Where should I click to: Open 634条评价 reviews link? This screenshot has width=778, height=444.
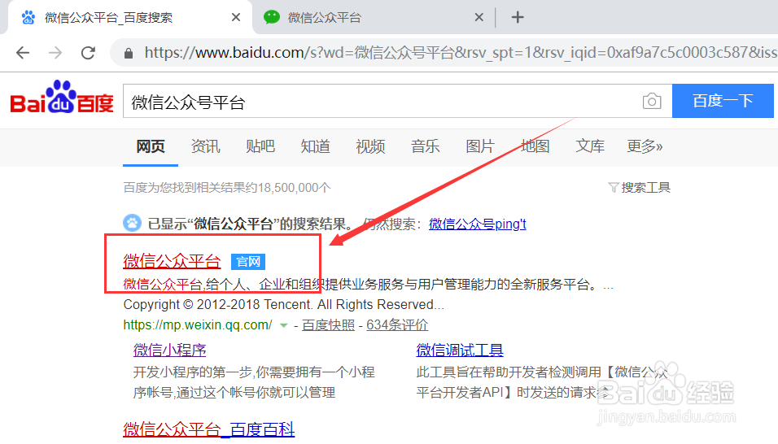(x=397, y=325)
